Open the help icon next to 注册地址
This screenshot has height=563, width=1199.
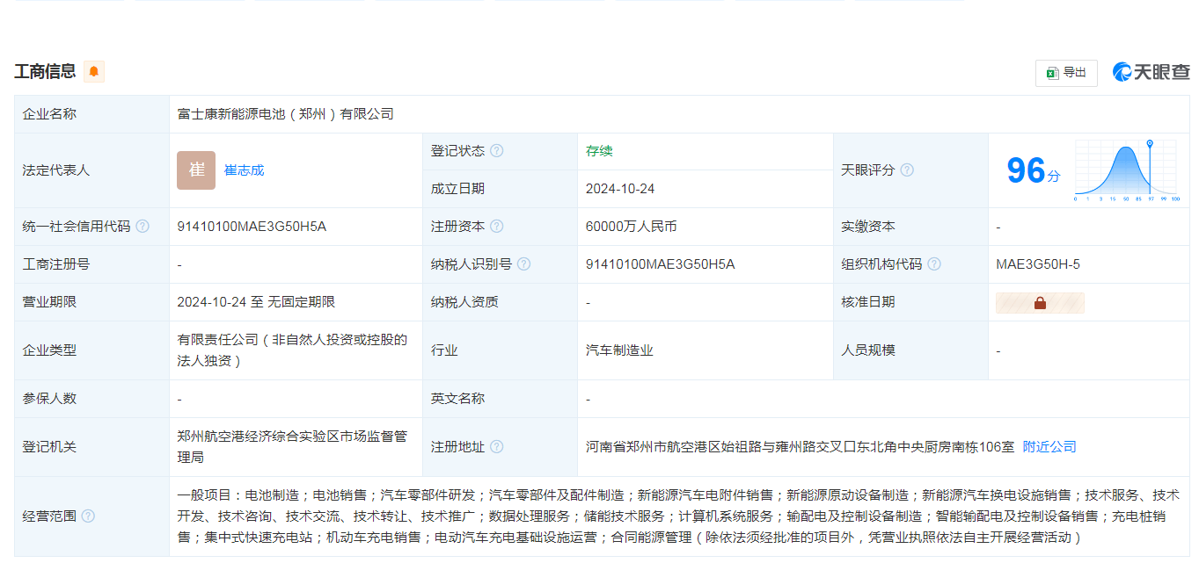coord(497,447)
